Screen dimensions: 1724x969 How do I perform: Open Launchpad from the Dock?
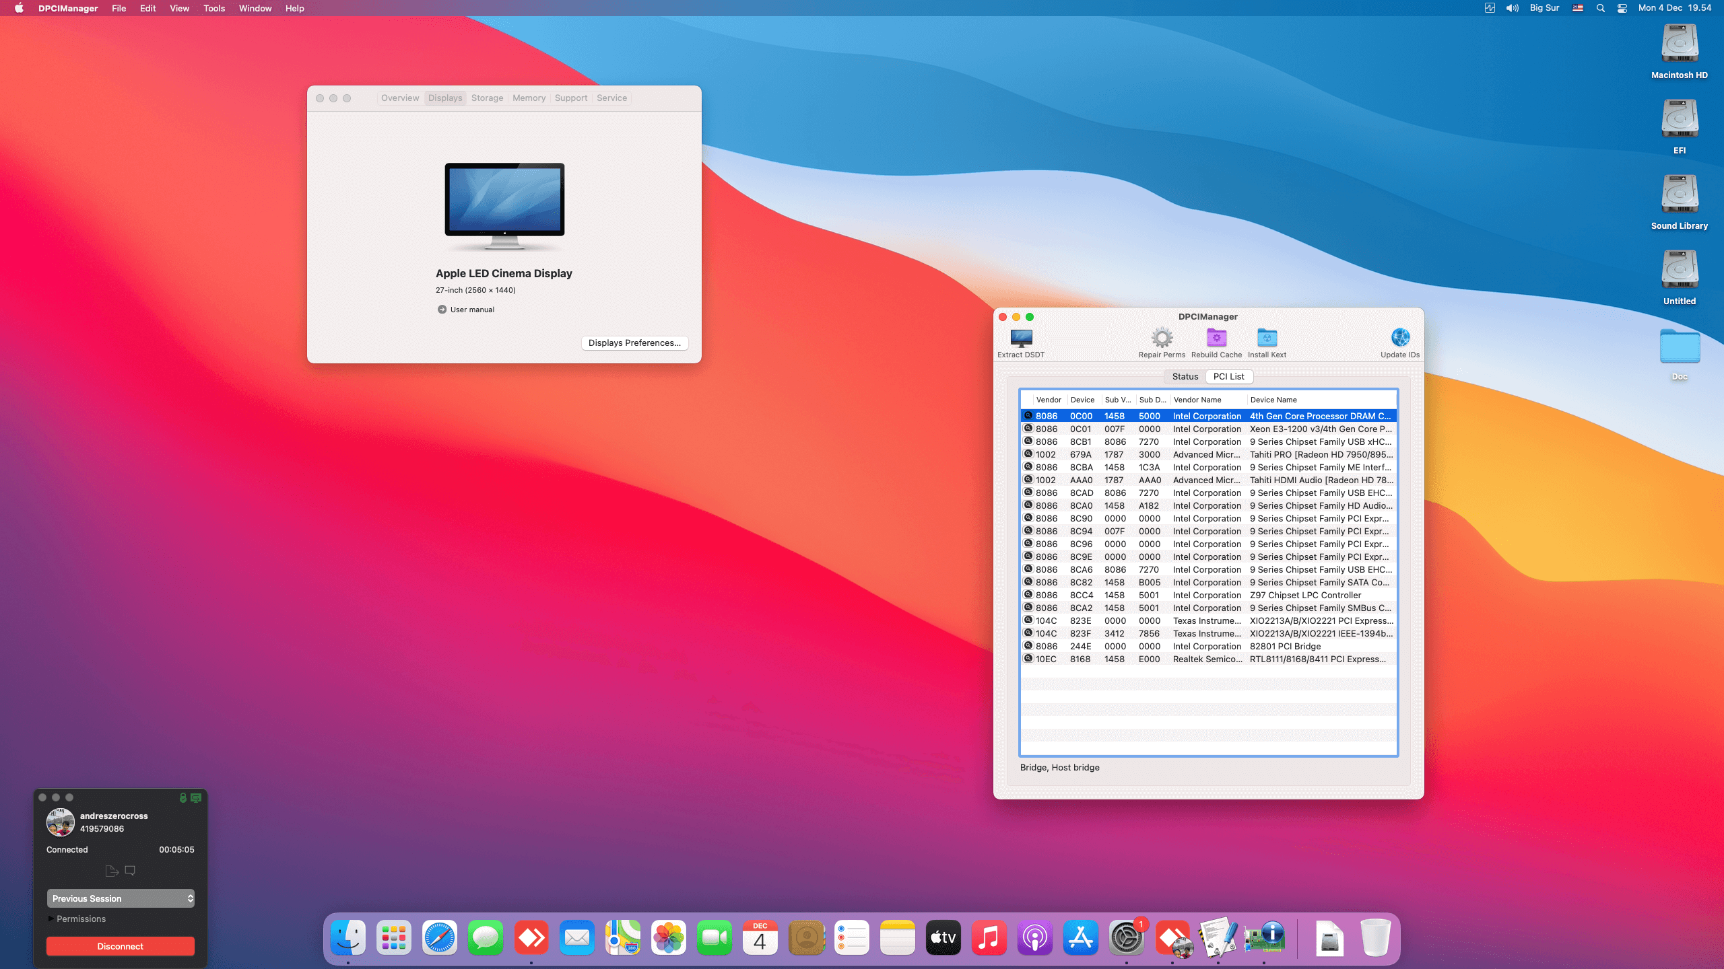pos(394,937)
